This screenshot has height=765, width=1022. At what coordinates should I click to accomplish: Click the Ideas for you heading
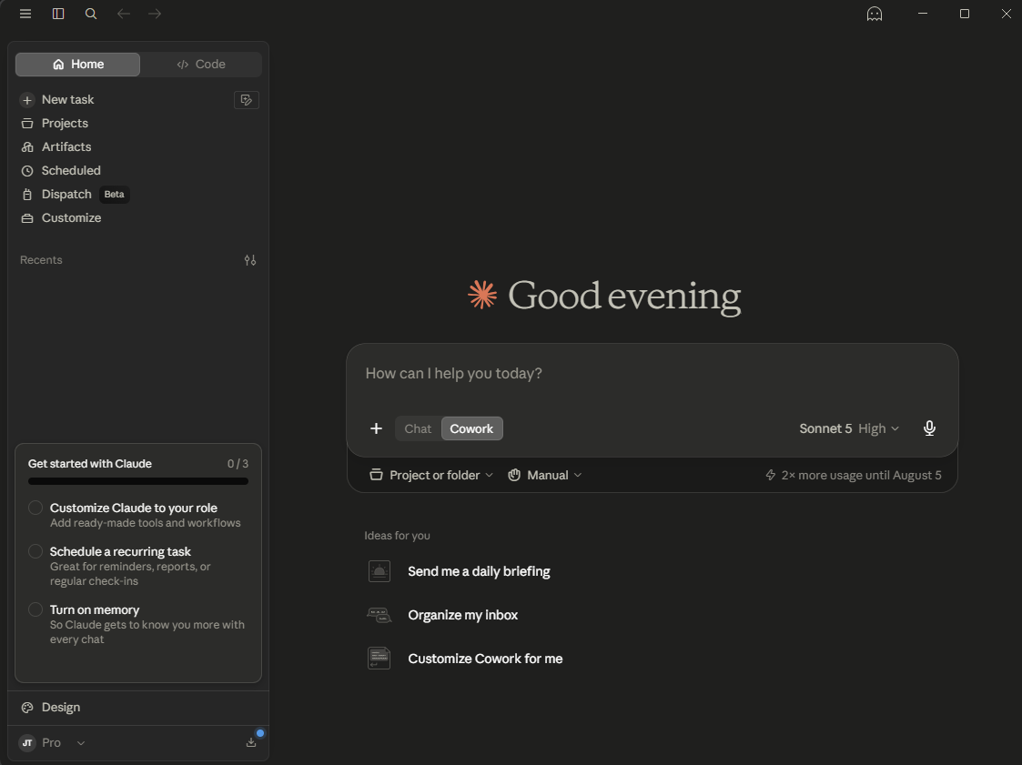pos(397,536)
